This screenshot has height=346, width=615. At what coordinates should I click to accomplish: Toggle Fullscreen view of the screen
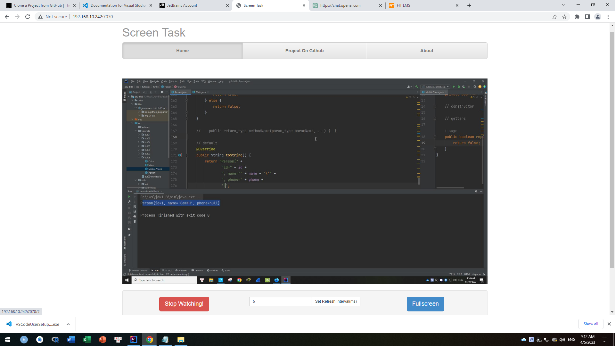(x=425, y=304)
